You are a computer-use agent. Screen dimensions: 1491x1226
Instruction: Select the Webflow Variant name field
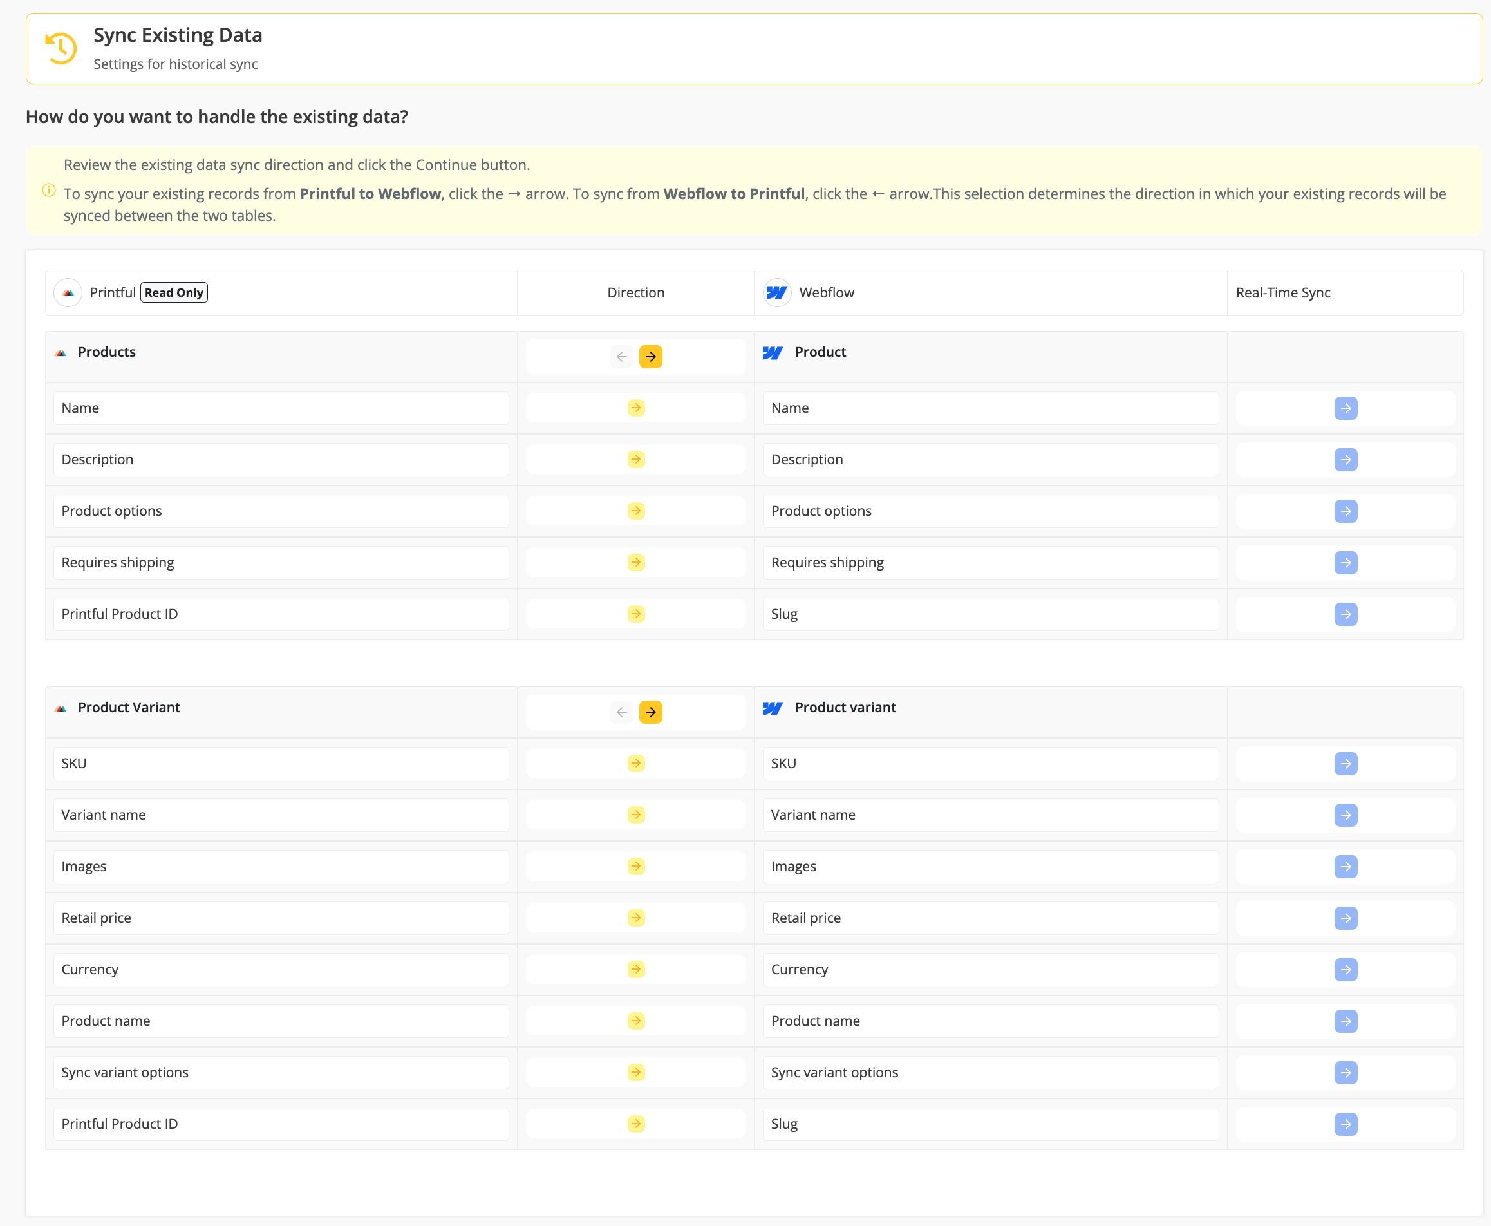point(991,815)
